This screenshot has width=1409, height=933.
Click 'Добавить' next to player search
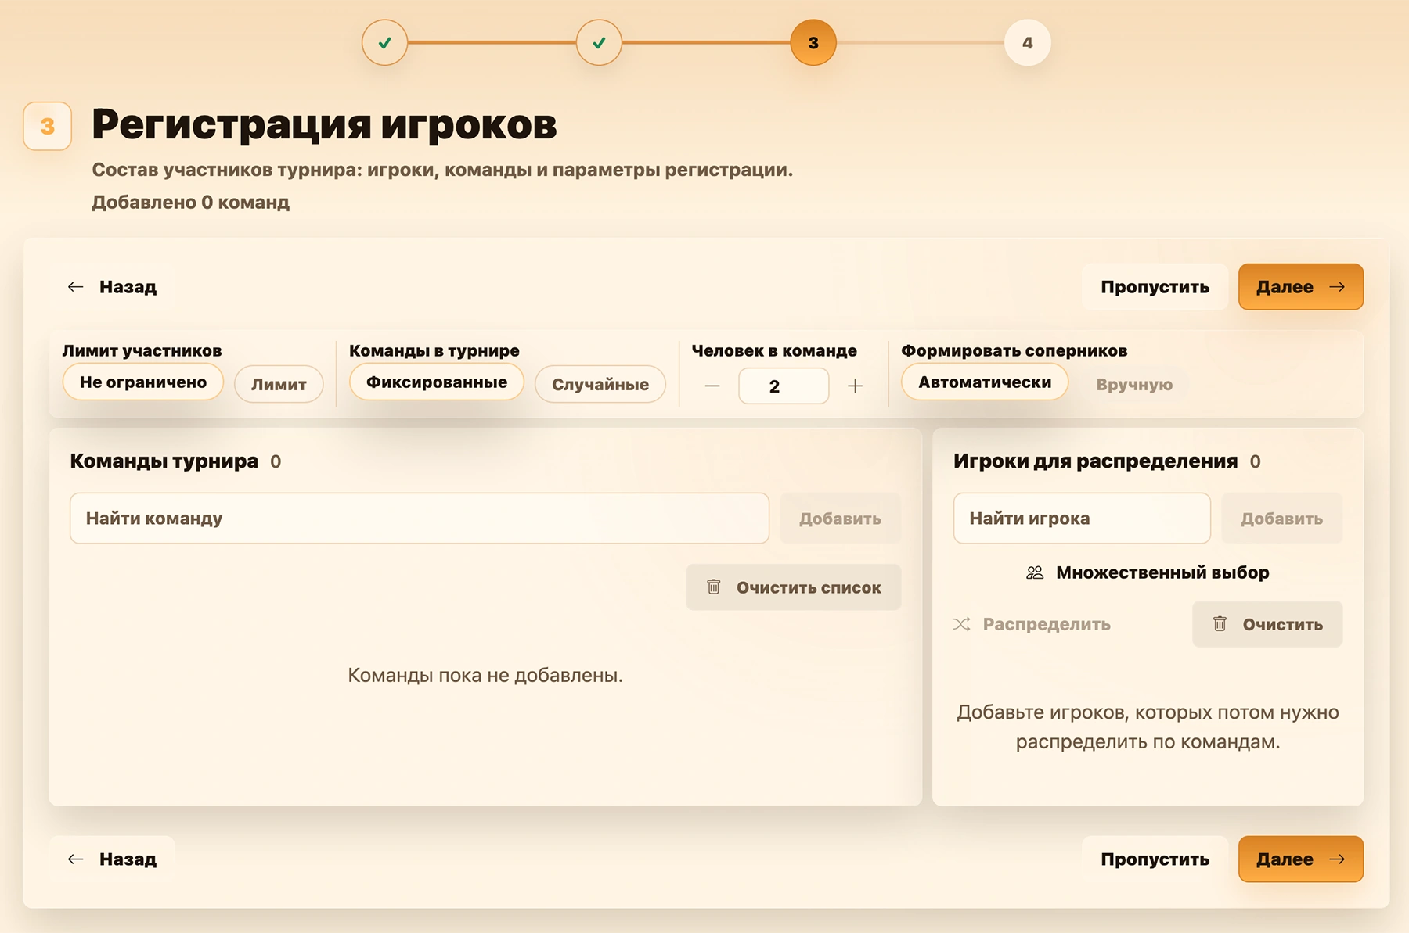1281,519
